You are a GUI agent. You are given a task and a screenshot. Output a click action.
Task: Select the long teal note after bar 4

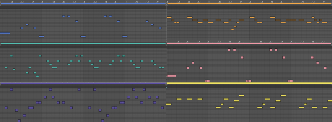click(138, 68)
